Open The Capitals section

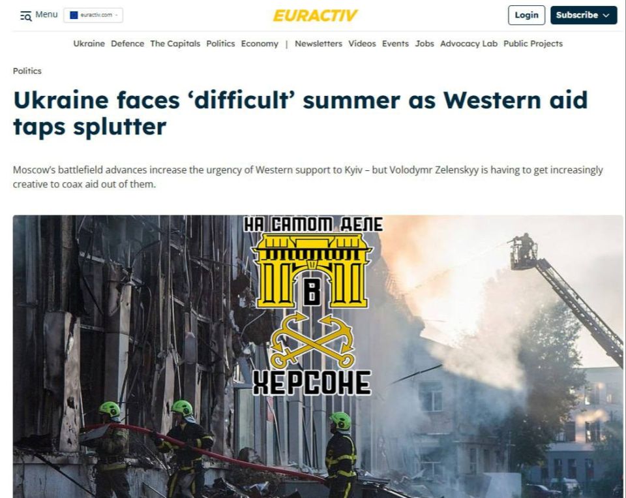tap(175, 44)
